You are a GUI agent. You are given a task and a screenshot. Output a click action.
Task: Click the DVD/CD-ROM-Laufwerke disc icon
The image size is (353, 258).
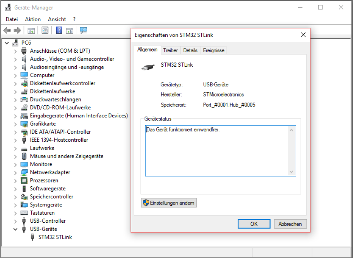point(24,107)
